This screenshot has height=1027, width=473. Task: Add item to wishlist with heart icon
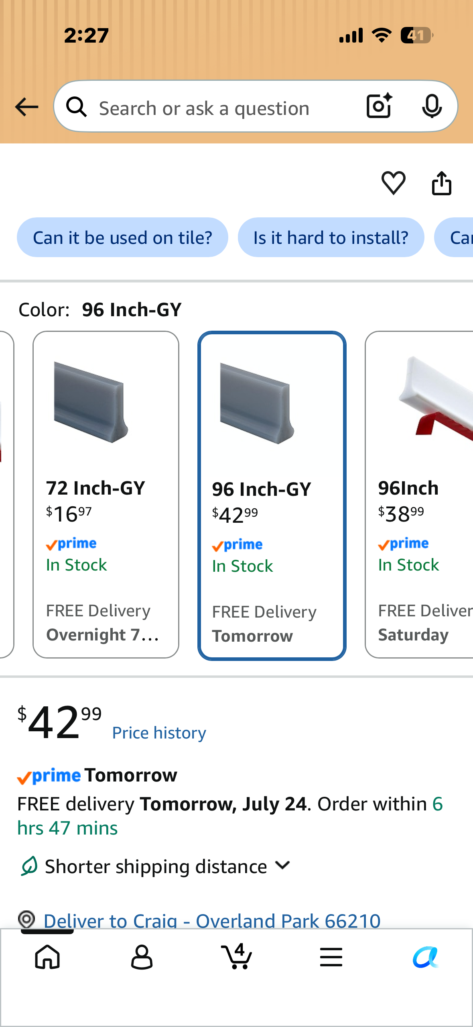tap(393, 183)
